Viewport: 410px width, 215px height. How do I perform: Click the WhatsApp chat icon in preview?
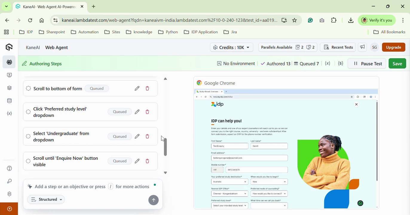click(x=360, y=203)
